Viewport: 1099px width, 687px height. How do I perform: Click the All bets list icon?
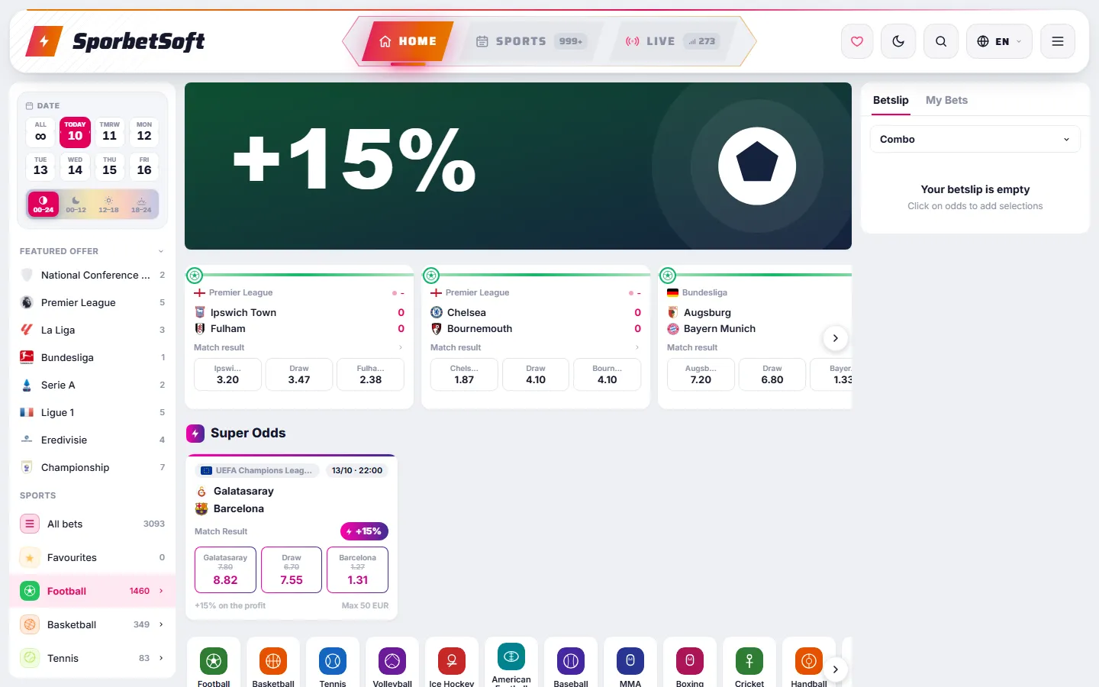30,524
